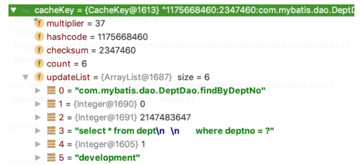
Task: Click list element icon for index 4
Action: click(x=51, y=144)
